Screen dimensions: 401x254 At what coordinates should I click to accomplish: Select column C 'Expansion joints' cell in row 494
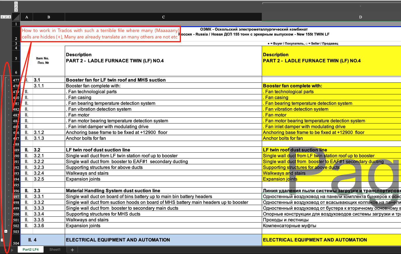[163, 179]
